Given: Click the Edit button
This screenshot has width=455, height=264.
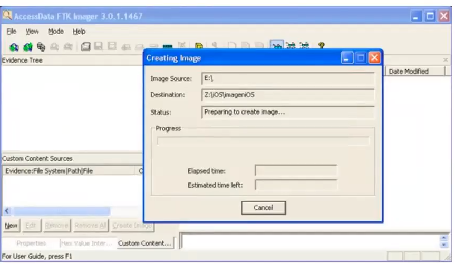Looking at the screenshot, I should click(31, 226).
